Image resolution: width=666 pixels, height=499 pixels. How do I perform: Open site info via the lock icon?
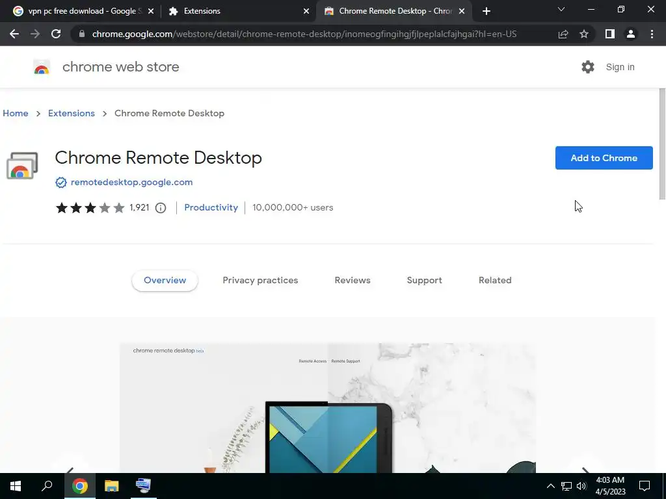coord(82,34)
